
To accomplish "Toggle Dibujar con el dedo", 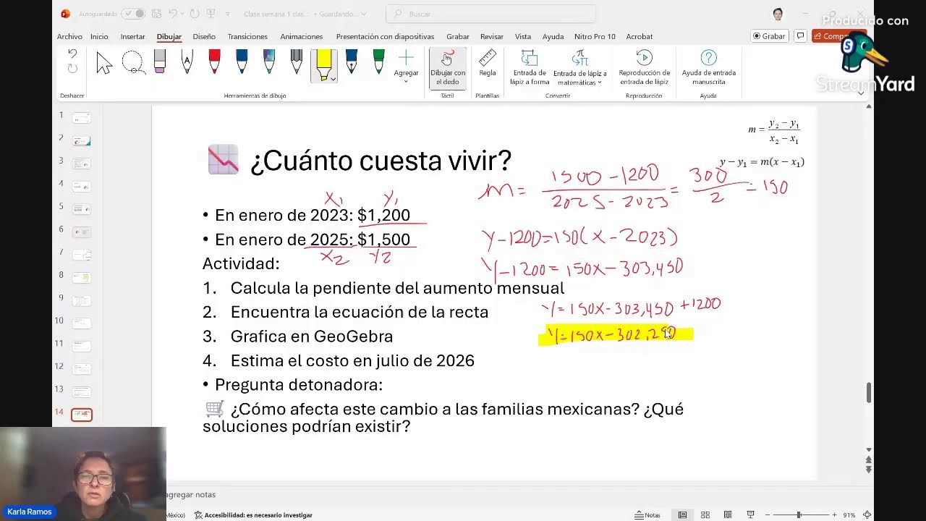I will (x=448, y=67).
